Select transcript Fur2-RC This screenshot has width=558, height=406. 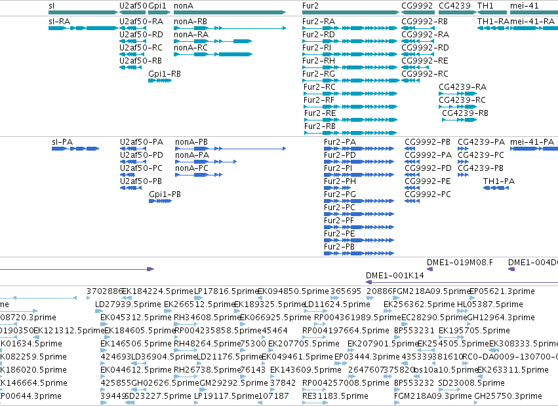351,94
